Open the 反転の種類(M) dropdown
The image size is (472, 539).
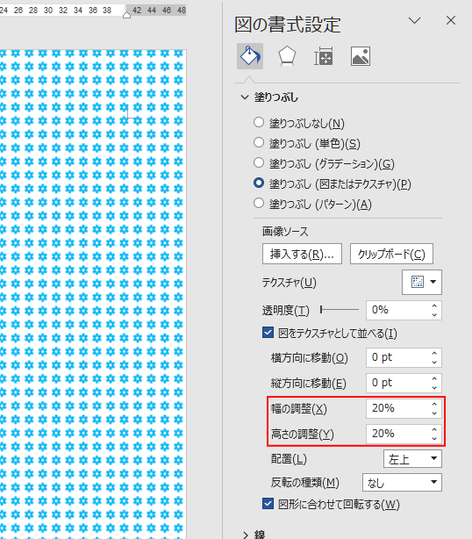tap(402, 482)
